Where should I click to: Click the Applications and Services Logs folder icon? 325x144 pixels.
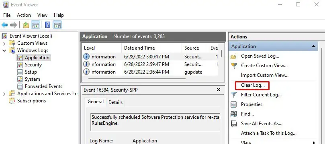point(12,94)
